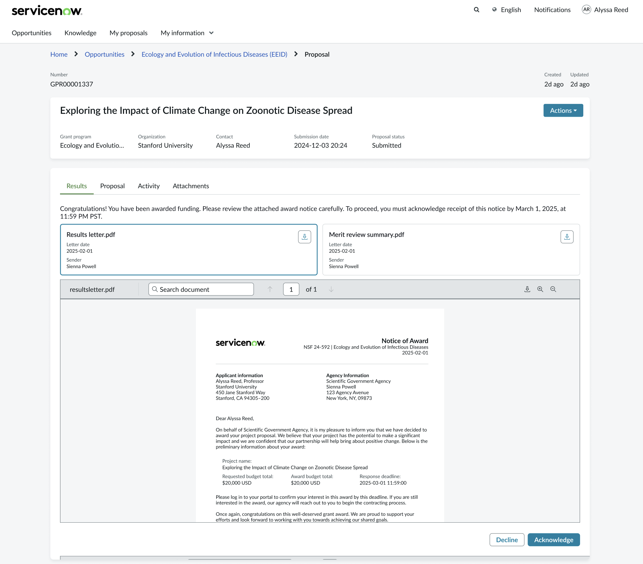Go to next page with down arrow
The image size is (643, 564).
331,289
